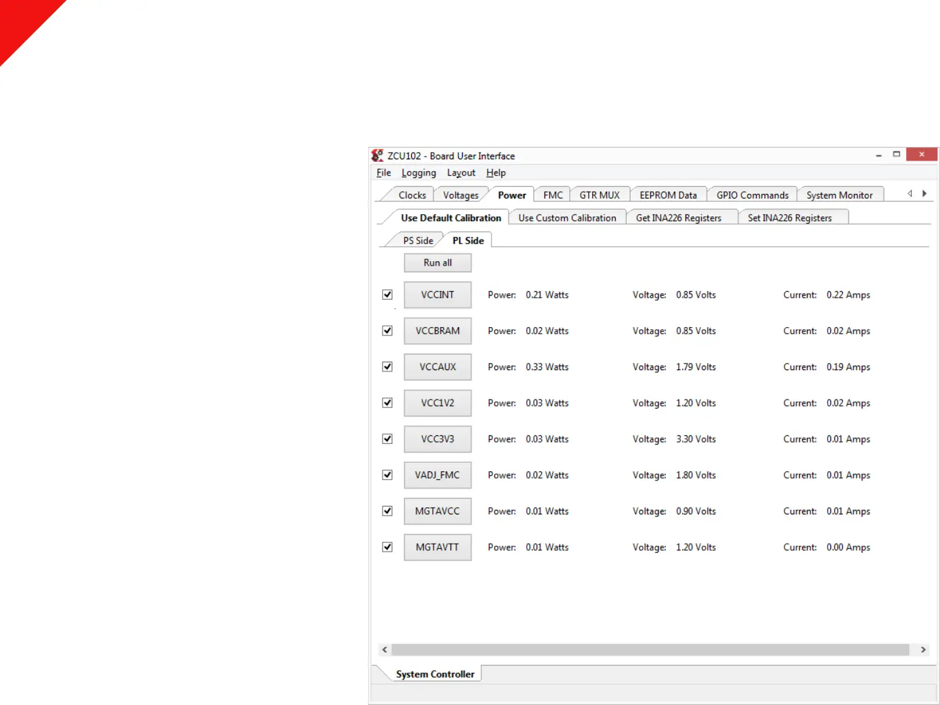Image resolution: width=940 pixels, height=705 pixels.
Task: Switch to the FMC tab
Action: [x=553, y=195]
